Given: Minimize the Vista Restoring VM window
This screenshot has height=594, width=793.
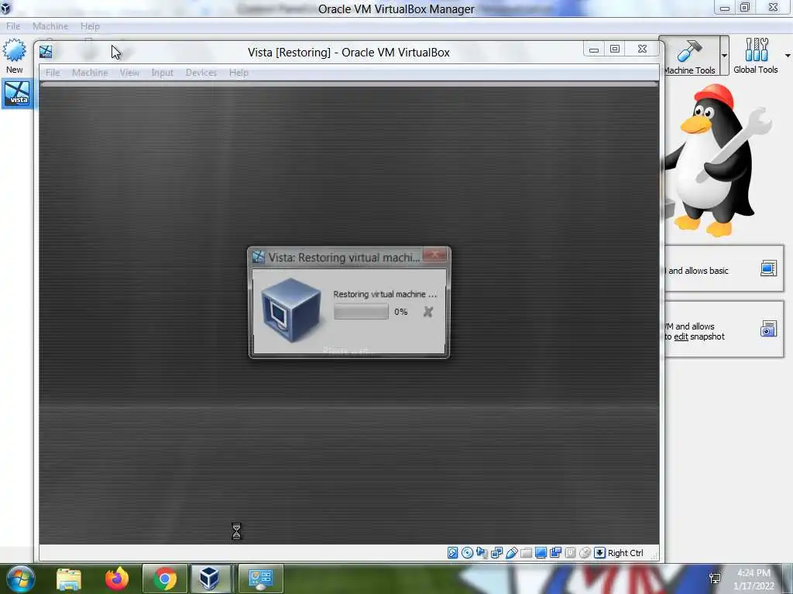Looking at the screenshot, I should (594, 49).
